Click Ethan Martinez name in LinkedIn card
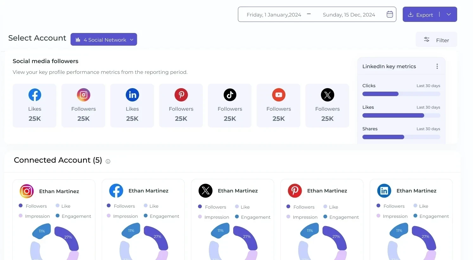This screenshot has height=260, width=473. 416,191
